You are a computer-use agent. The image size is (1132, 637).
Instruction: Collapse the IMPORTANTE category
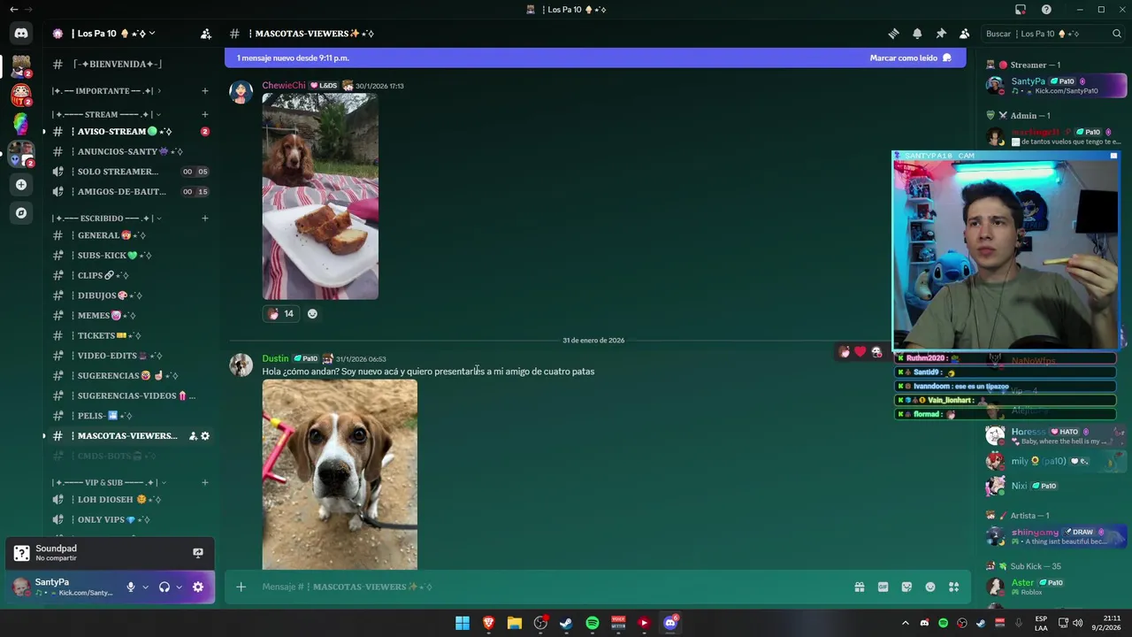point(106,90)
